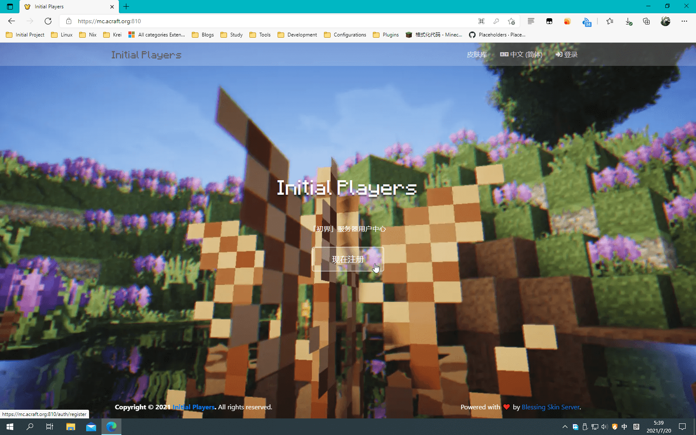
Task: Toggle 中 input language indicator
Action: pos(624,427)
